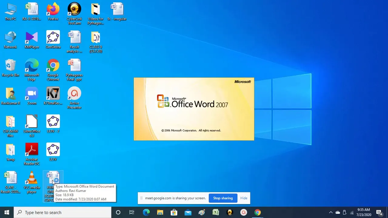Screen dimensions: 388x218
Task: Select the CW & HW files folder
Action: tap(10, 127)
